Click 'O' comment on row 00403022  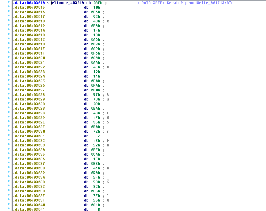tap(108, 67)
